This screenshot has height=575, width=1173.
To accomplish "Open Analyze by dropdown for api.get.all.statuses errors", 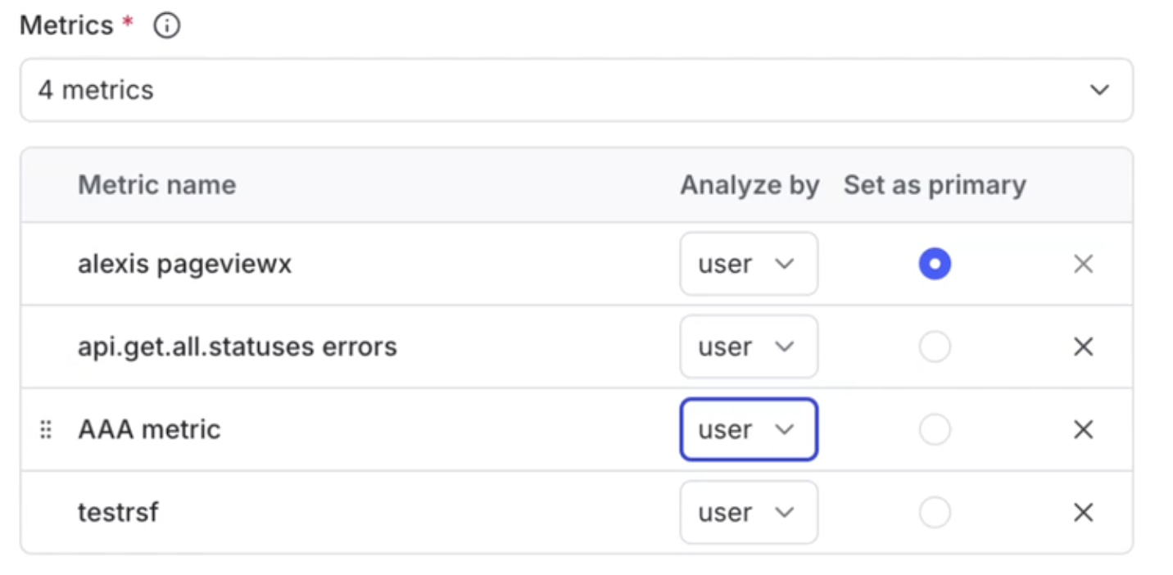I will coord(749,346).
